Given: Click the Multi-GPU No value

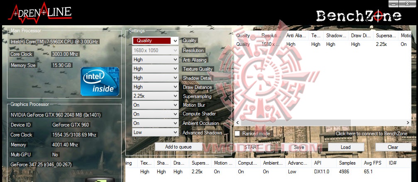Looking at the screenshot, I should click(x=55, y=155).
